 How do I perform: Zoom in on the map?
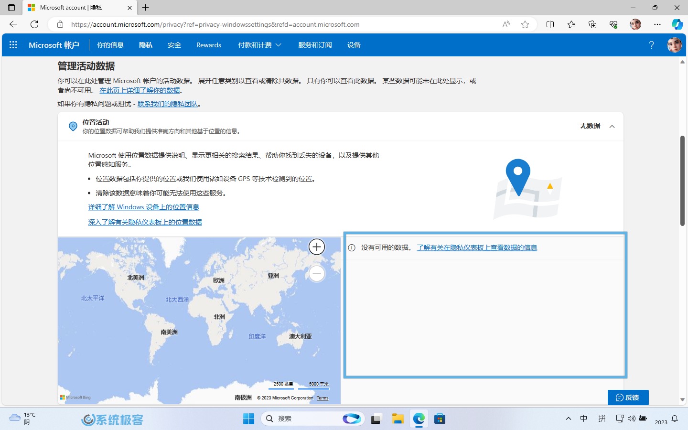[x=317, y=247]
